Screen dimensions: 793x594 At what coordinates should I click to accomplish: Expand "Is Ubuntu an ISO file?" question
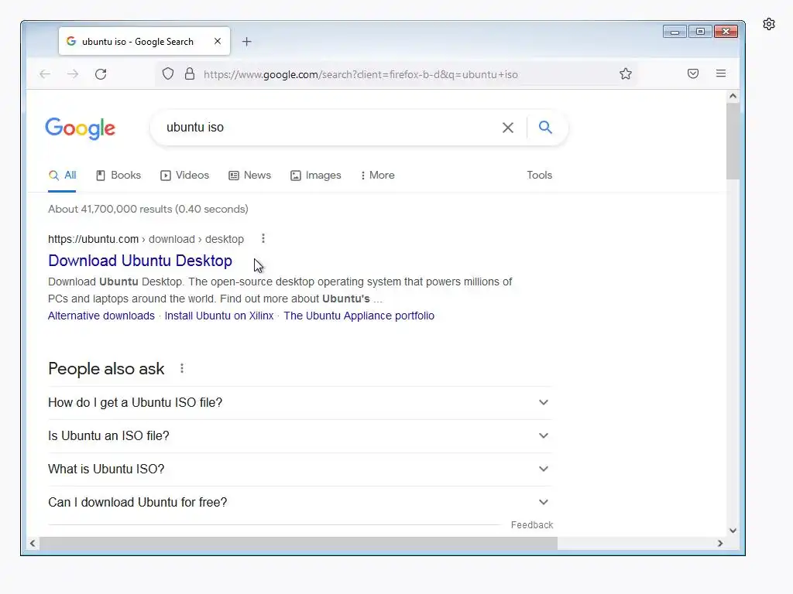300,436
